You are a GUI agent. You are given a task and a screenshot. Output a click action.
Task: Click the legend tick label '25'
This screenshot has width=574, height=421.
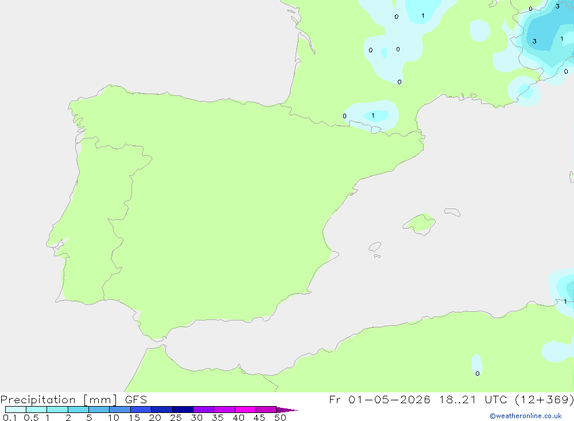[176, 418]
